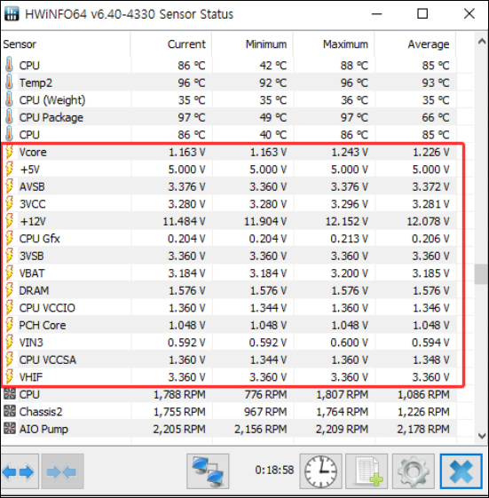Click the CPU Gfx bolt icon

10,239
